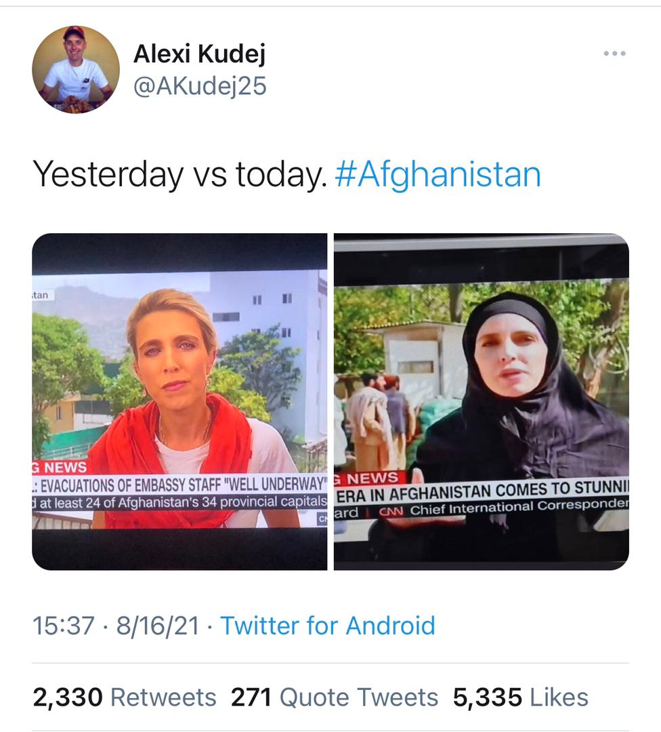Open the right photo with black headscarf

(482, 401)
